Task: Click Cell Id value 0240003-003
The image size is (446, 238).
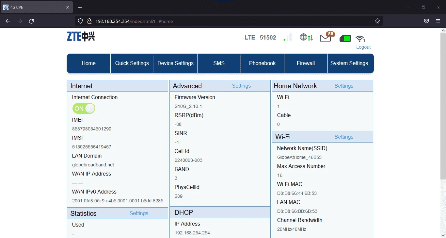Action: (x=188, y=160)
